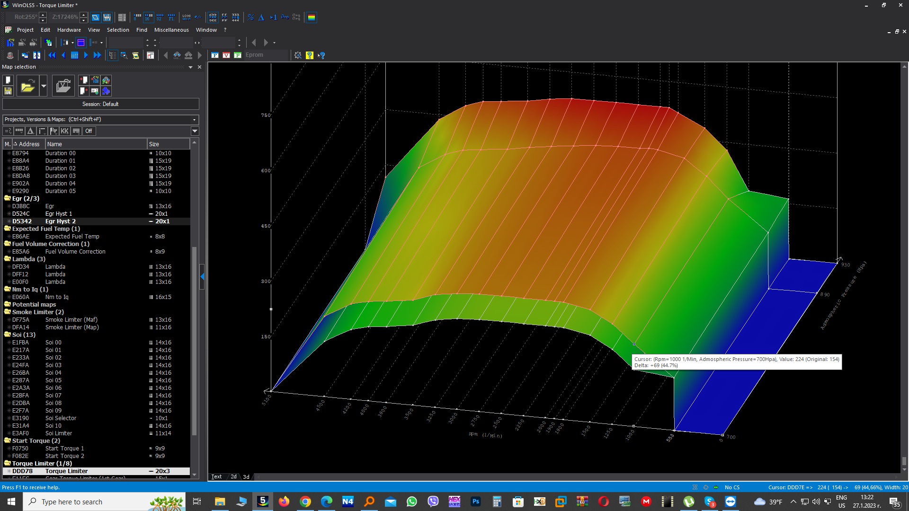Toggle the LoHi byte order button
909x511 pixels.
coord(187,18)
